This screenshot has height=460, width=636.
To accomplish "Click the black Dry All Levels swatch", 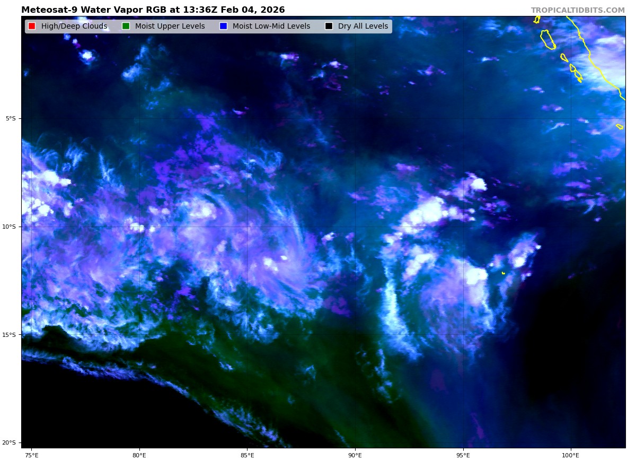I will coord(329,27).
